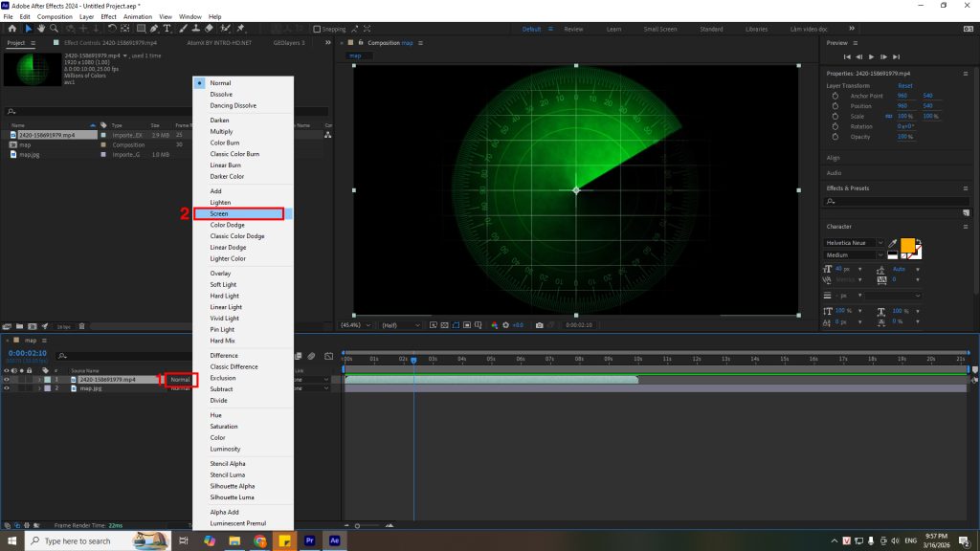
Task: Open After Effects from Windows taskbar
Action: pyautogui.click(x=332, y=540)
